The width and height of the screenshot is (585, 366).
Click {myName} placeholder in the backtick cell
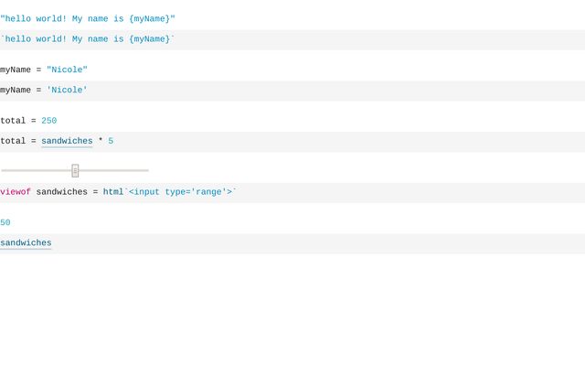pyautogui.click(x=149, y=39)
